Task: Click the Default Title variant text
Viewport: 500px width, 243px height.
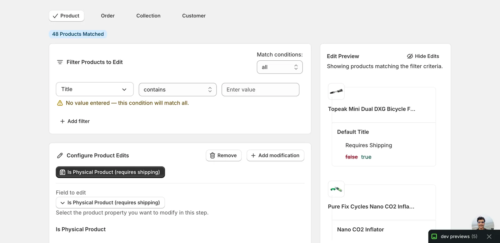Action: click(x=353, y=132)
